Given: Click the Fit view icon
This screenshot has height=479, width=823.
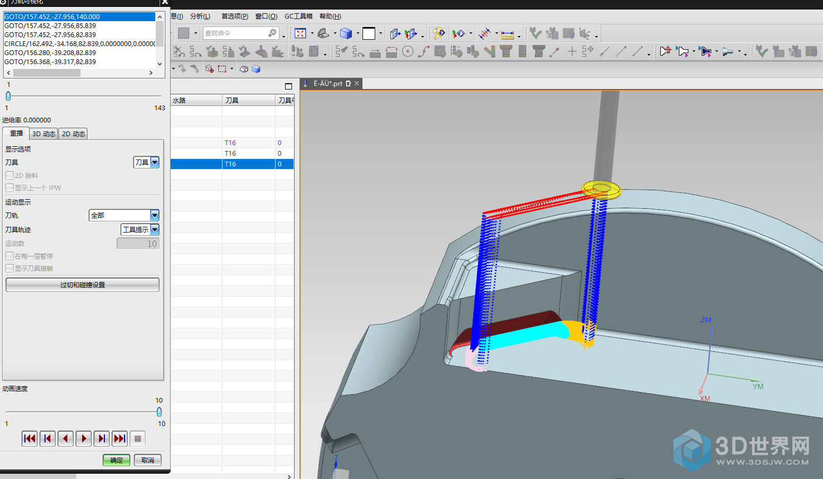Looking at the screenshot, I should (300, 33).
